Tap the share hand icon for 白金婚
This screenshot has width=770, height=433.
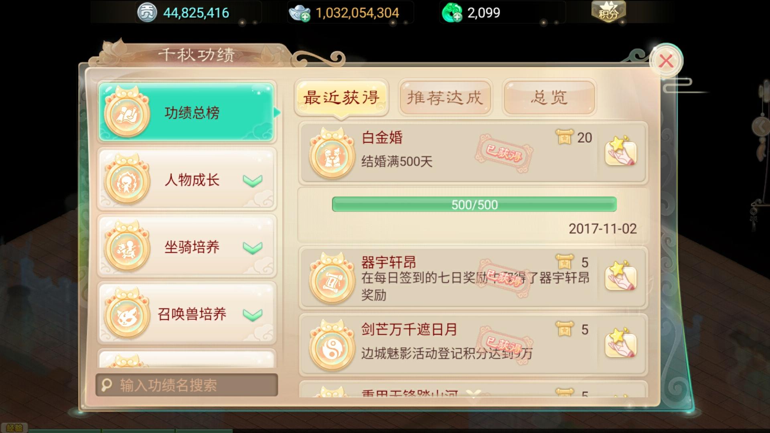point(620,152)
